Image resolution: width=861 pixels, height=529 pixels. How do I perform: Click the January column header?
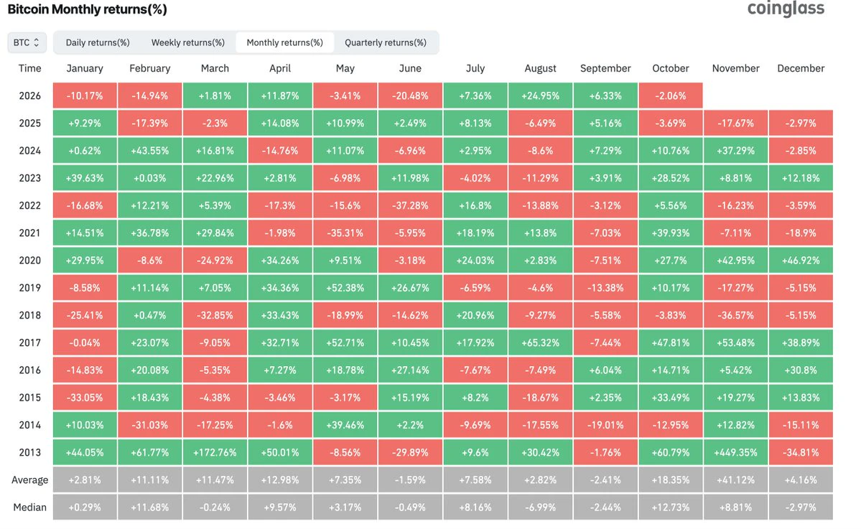coord(85,69)
